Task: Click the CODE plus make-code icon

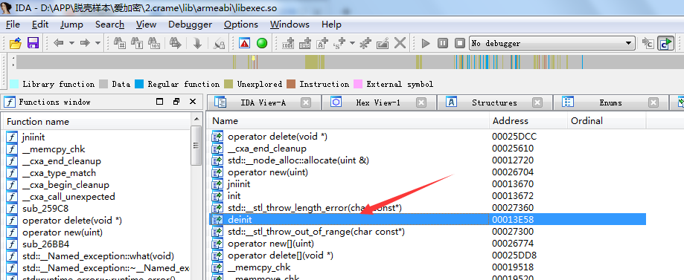Action: pos(288,43)
